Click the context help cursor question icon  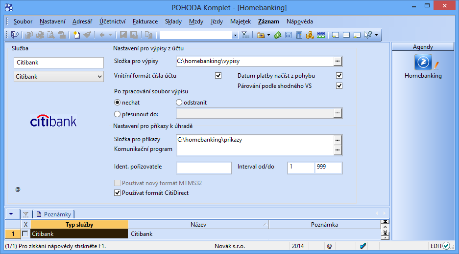pyautogui.click(x=368, y=35)
